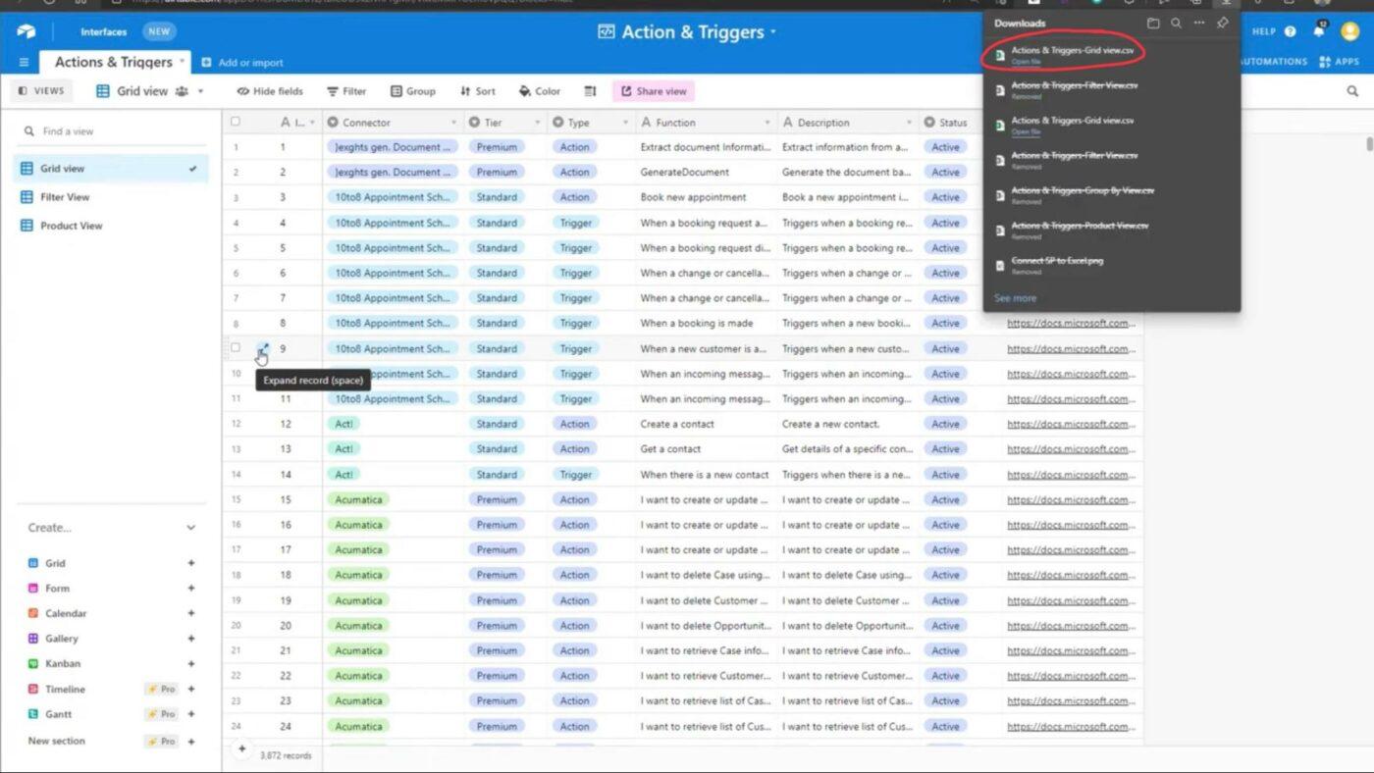
Task: Click the notifications bell icon
Action: click(x=1318, y=31)
